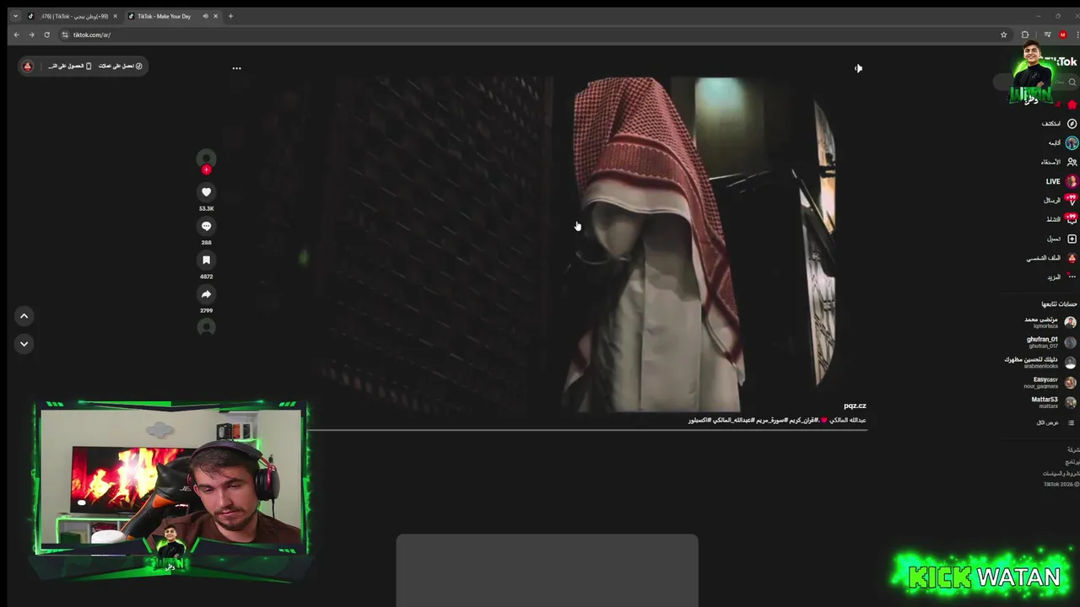Follow the creator with the red plus badge

pos(206,169)
